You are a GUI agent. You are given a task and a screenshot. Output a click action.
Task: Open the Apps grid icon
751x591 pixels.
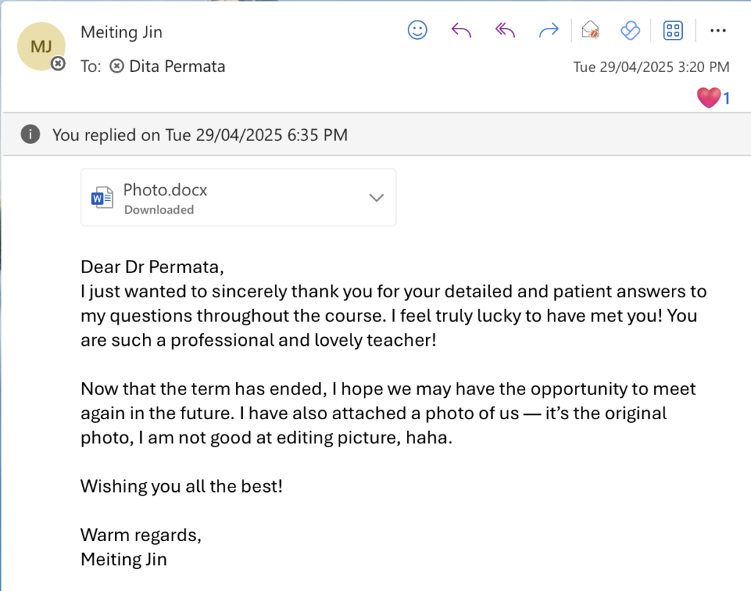(673, 30)
